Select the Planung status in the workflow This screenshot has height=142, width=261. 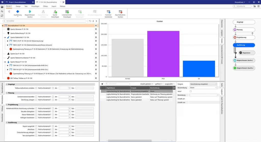point(244,30)
